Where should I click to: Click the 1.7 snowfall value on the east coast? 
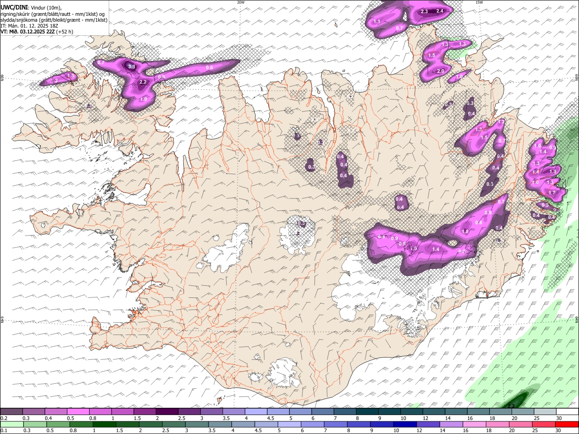[x=551, y=193]
